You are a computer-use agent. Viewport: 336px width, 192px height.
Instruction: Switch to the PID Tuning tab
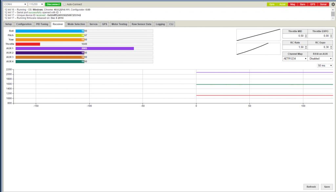(42, 24)
